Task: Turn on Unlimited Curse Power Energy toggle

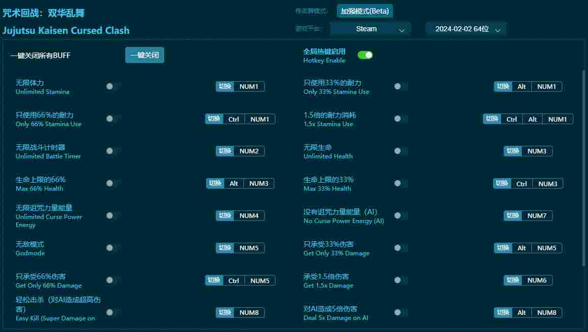Action: (x=113, y=215)
